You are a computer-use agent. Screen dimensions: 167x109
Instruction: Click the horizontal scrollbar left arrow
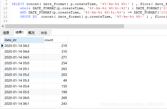(3, 26)
